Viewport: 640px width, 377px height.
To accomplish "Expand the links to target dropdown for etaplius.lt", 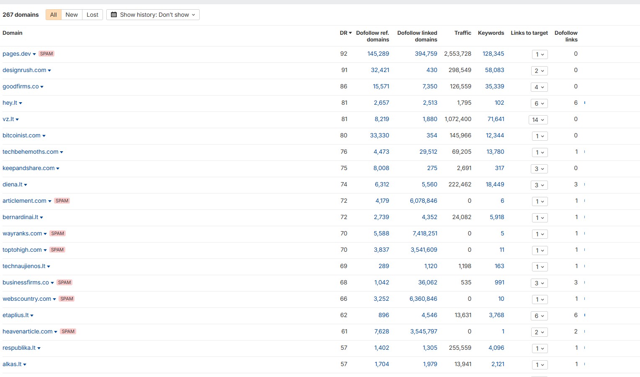I will click(539, 316).
